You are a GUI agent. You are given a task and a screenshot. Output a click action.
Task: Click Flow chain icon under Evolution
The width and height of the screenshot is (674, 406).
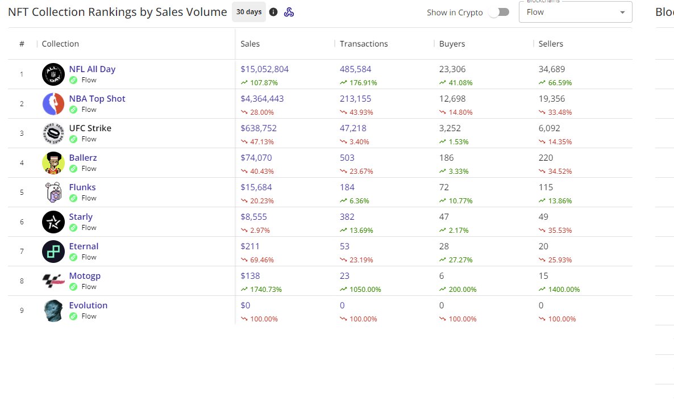73,317
